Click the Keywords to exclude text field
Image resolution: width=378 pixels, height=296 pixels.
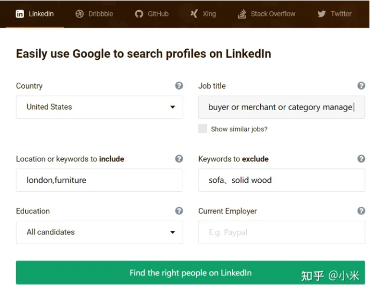pyautogui.click(x=281, y=181)
